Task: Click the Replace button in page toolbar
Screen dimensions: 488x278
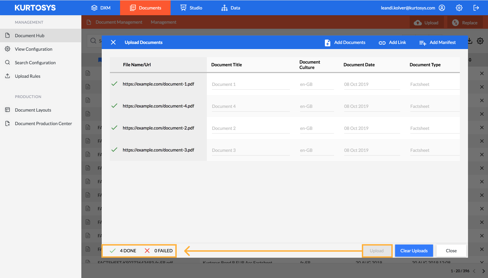Action: 465,23
